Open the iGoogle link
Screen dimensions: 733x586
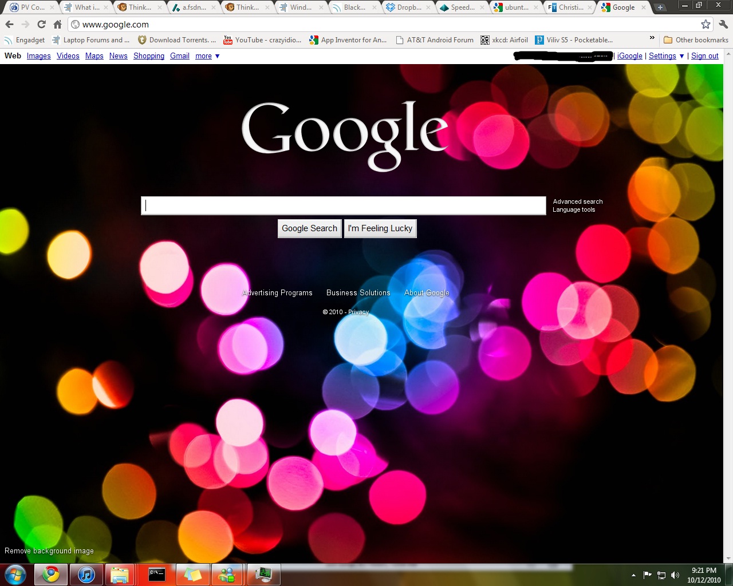tap(630, 56)
